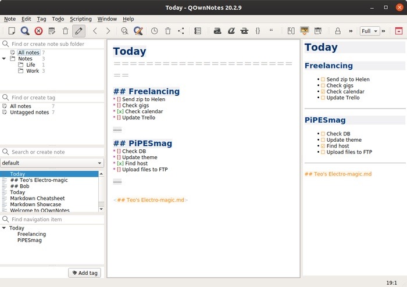Open the ## Teo's Electro-magic note
Viewport: 407px width, 287px height.
(x=39, y=180)
